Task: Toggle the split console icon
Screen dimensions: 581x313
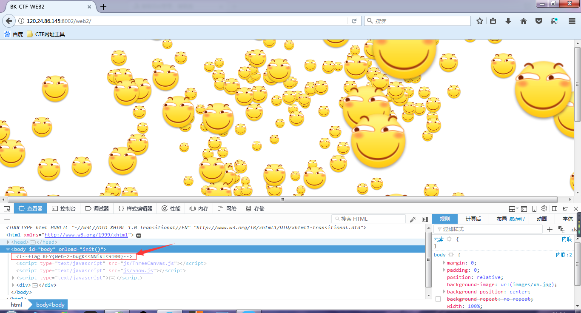Action: (x=524, y=209)
